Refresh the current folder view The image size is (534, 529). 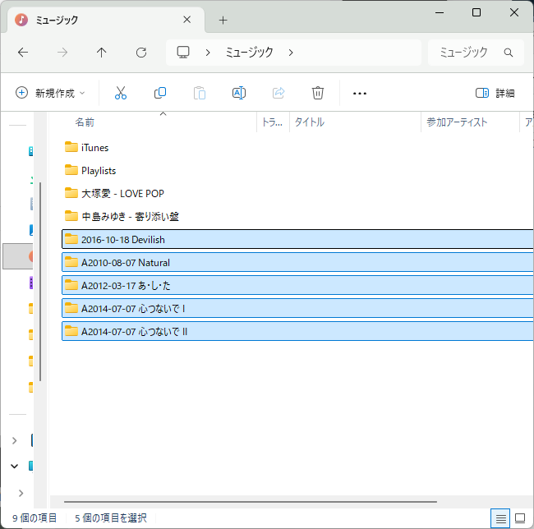[x=141, y=53]
